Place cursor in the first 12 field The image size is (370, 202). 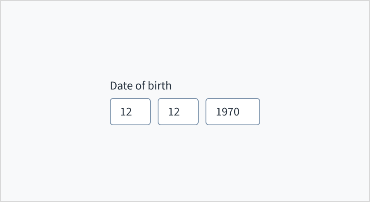[130, 112]
